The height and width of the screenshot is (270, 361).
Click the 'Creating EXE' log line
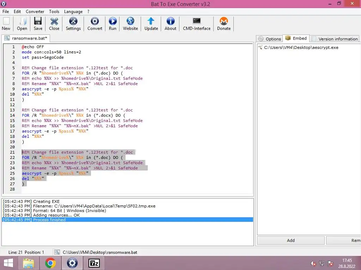pyautogui.click(x=128, y=201)
